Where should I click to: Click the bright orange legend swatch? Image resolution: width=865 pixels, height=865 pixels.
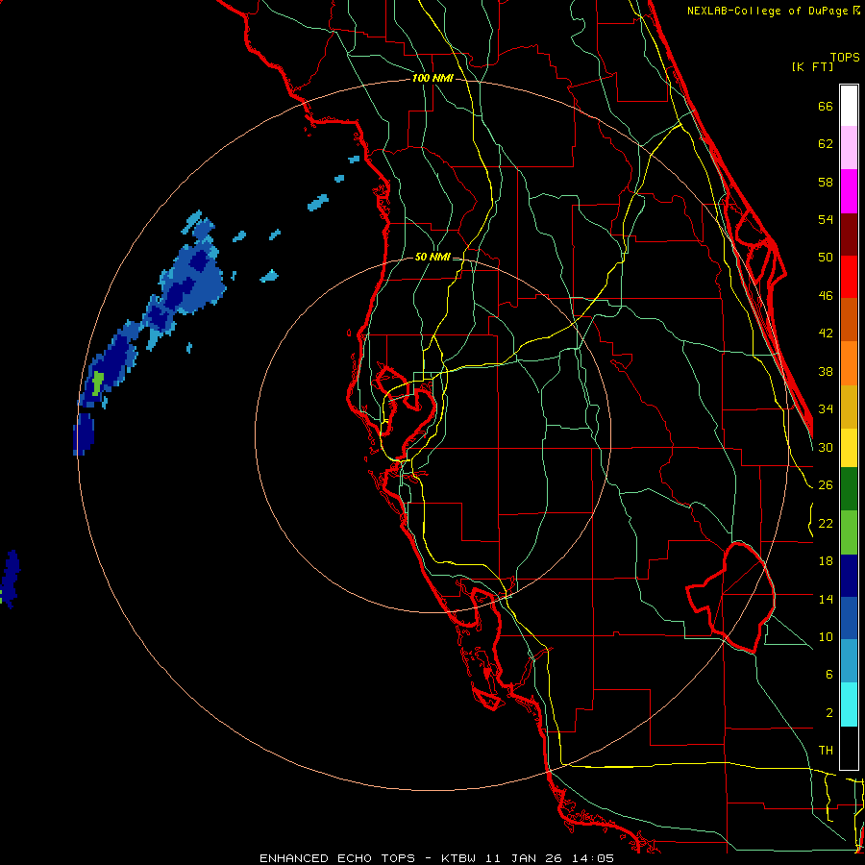pos(849,363)
